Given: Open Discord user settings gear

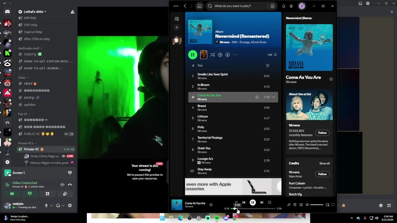Looking at the screenshot, I should click(x=70, y=205).
